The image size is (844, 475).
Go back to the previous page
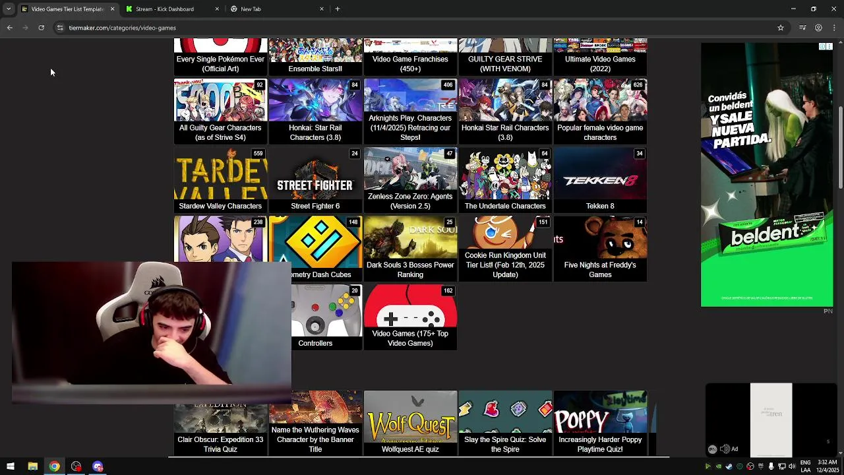[9, 28]
